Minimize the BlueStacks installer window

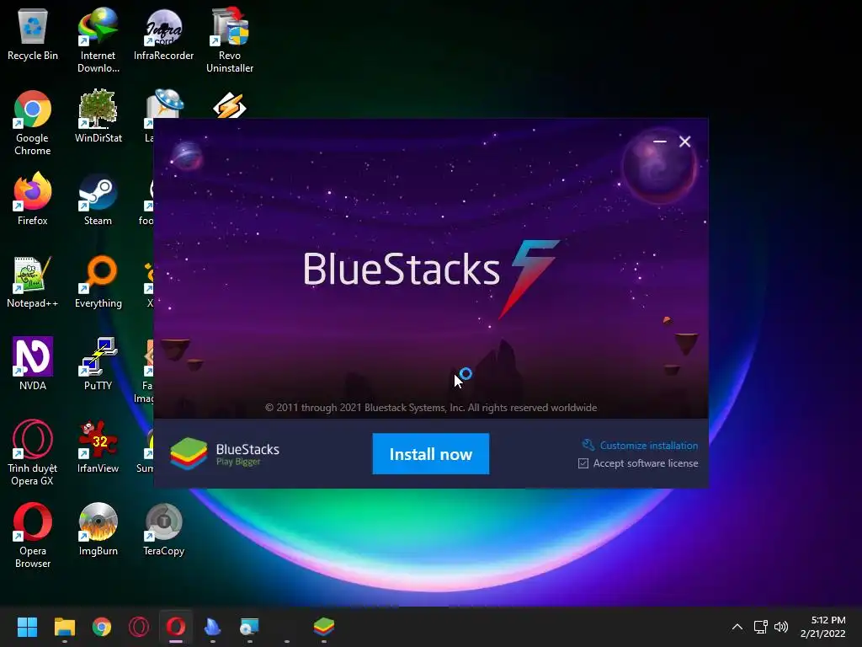660,142
